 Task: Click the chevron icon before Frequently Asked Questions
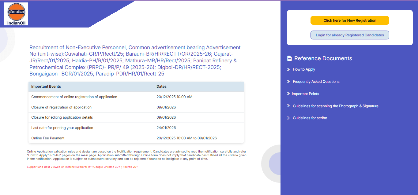click(x=288, y=82)
